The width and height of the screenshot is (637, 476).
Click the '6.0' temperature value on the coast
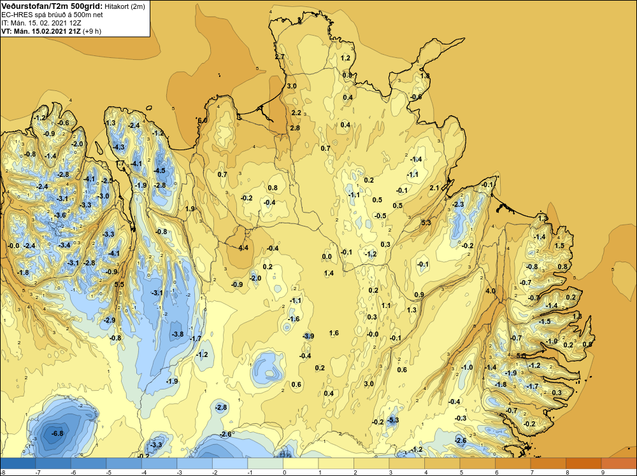[x=203, y=120]
